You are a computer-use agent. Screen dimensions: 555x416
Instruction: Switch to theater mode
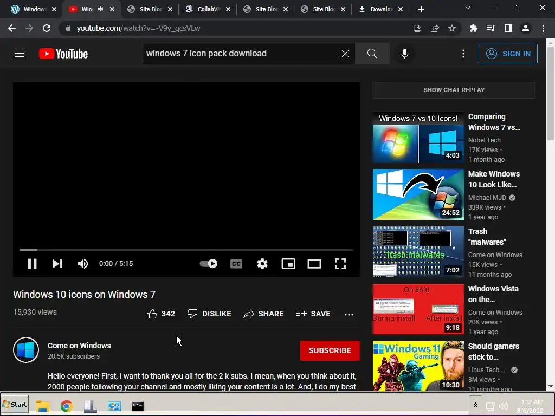pos(314,264)
